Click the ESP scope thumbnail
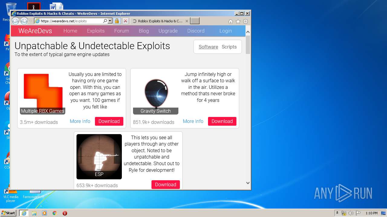387x217 pixels. pyautogui.click(x=99, y=157)
